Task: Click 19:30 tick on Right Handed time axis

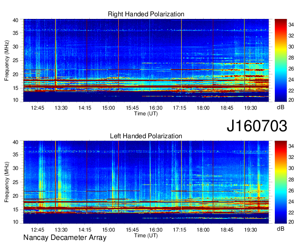Action: (251, 108)
